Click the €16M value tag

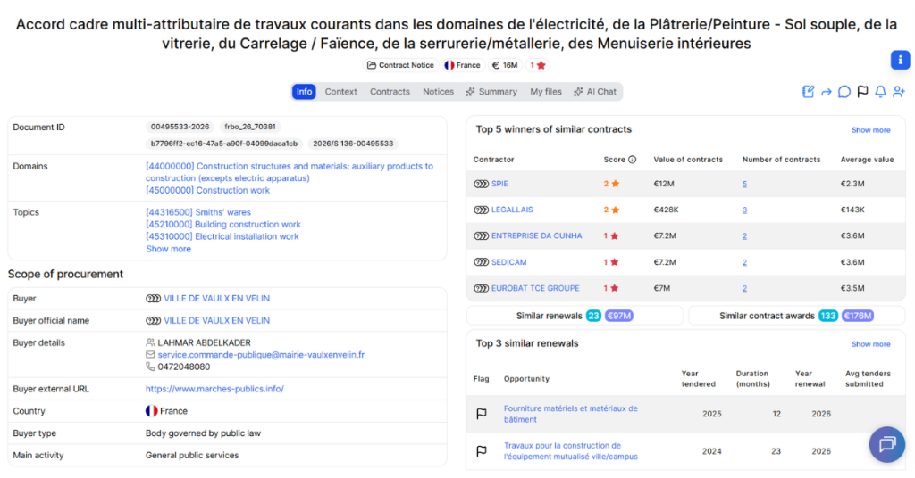(x=505, y=65)
